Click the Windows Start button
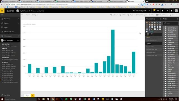Screen dimensions: 179x101 (2, 99)
